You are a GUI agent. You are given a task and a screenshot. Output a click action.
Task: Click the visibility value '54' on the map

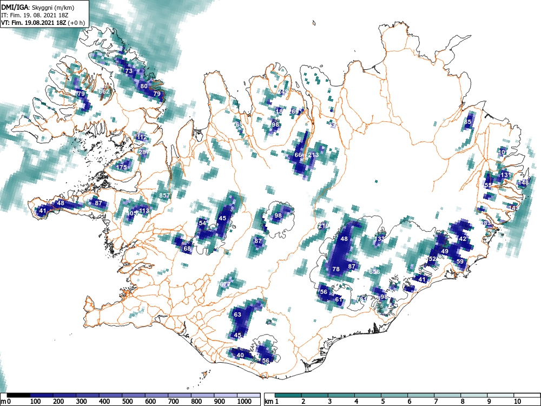[202, 223]
